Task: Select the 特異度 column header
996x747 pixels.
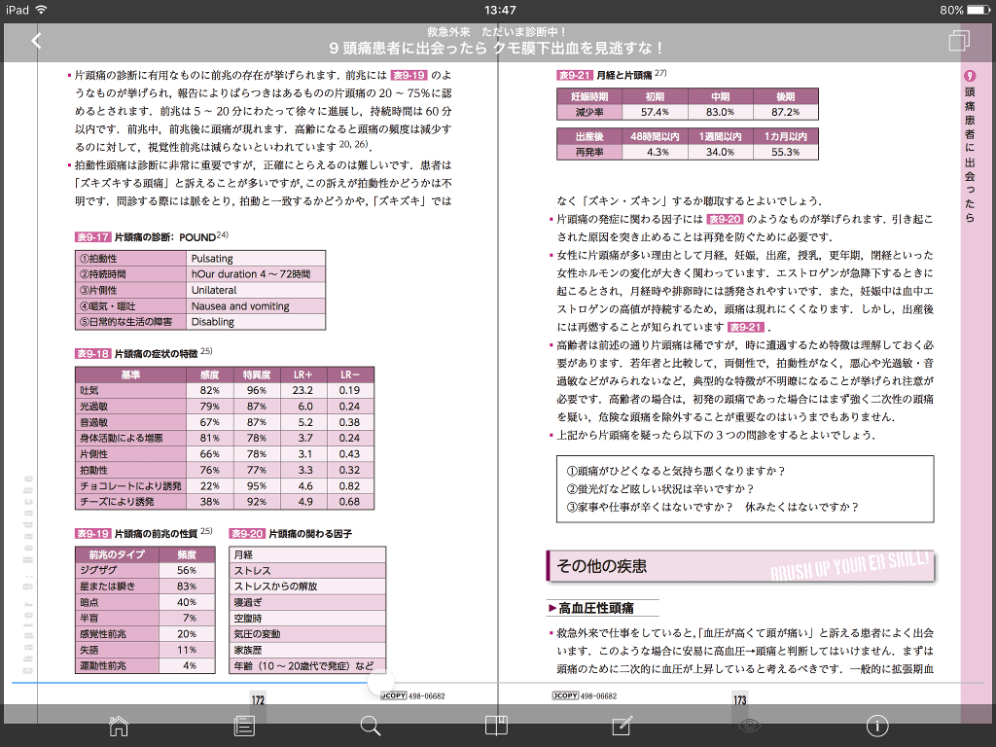Action: coord(257,374)
